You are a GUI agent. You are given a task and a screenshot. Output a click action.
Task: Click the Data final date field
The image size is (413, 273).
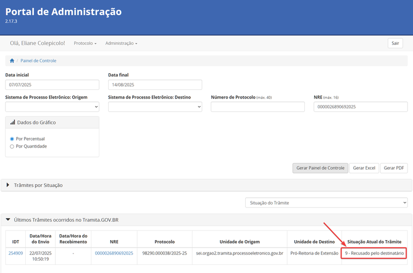point(155,85)
